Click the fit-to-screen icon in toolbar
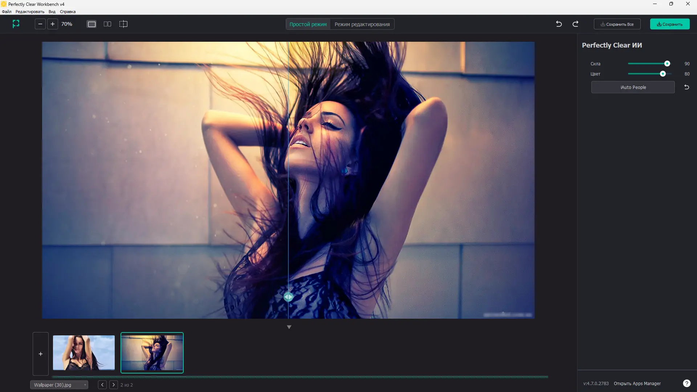697x392 pixels. pos(16,24)
